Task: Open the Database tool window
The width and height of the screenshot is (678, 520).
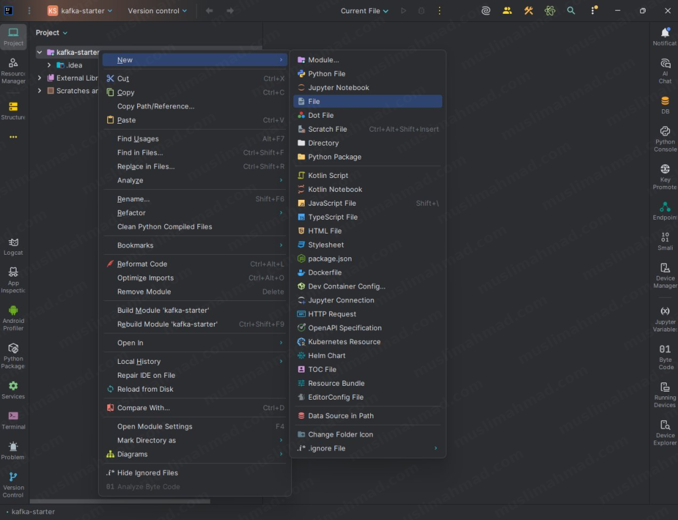Action: [x=664, y=103]
